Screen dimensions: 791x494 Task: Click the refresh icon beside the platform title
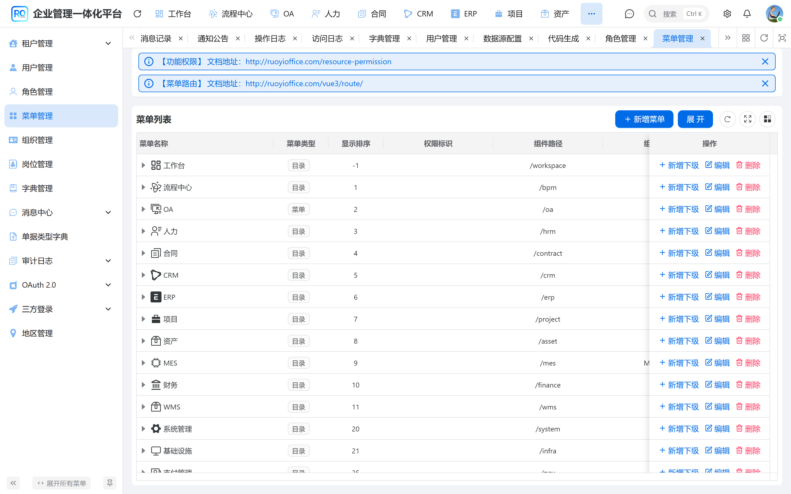[137, 14]
